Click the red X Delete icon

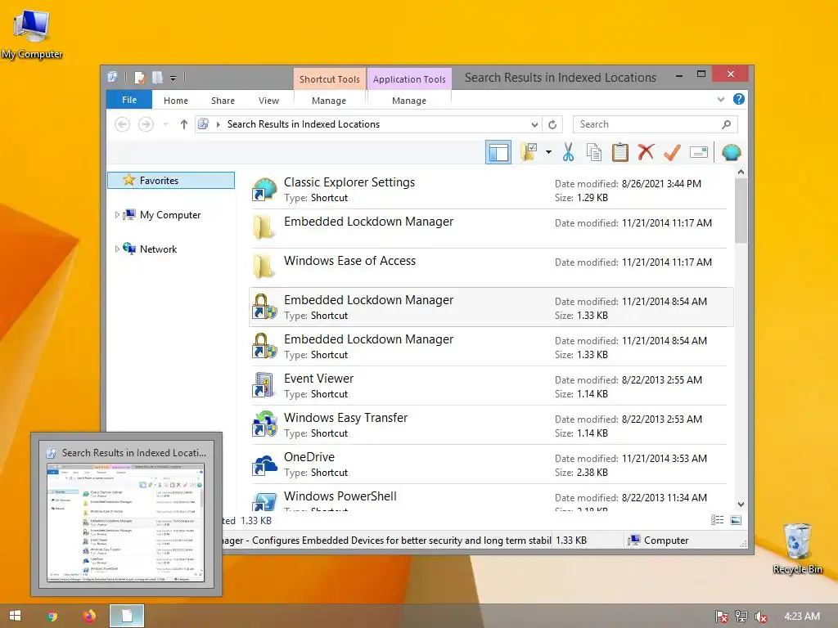click(x=646, y=152)
